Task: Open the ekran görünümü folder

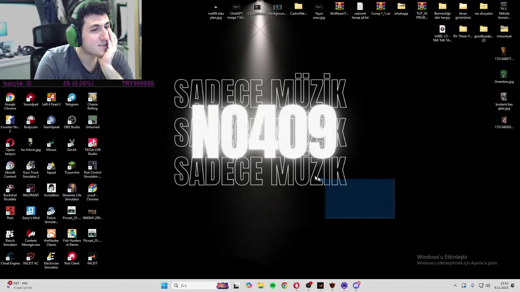Action: point(463,11)
